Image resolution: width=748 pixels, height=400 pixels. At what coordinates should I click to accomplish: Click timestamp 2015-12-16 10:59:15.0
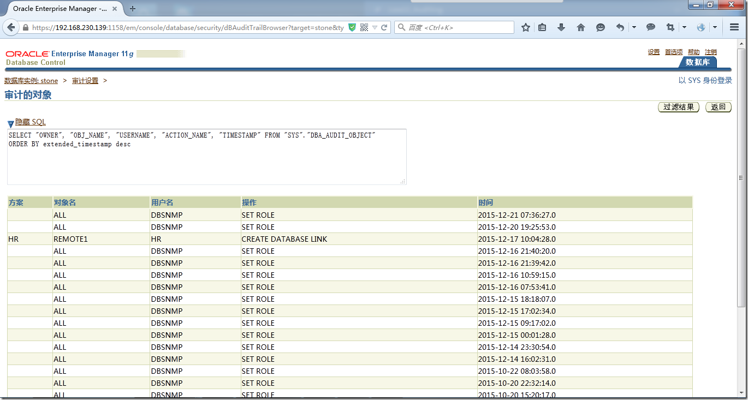click(517, 275)
